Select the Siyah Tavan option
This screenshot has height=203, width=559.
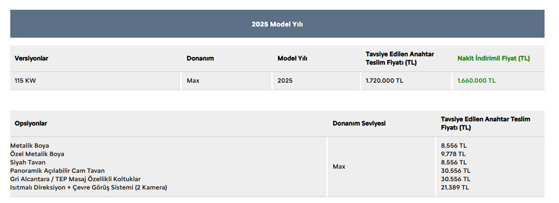tap(28, 162)
